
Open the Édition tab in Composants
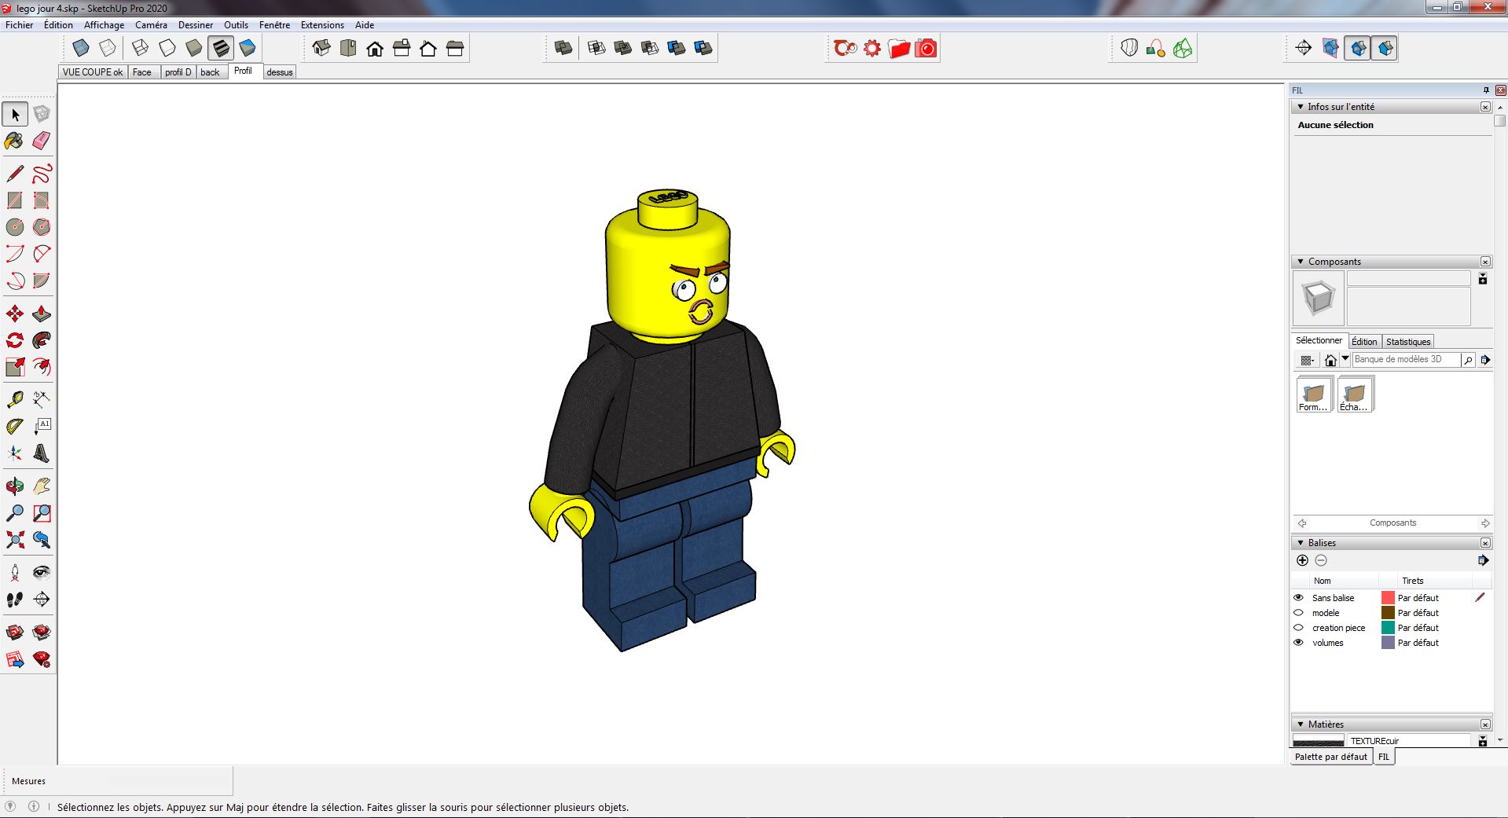point(1364,342)
